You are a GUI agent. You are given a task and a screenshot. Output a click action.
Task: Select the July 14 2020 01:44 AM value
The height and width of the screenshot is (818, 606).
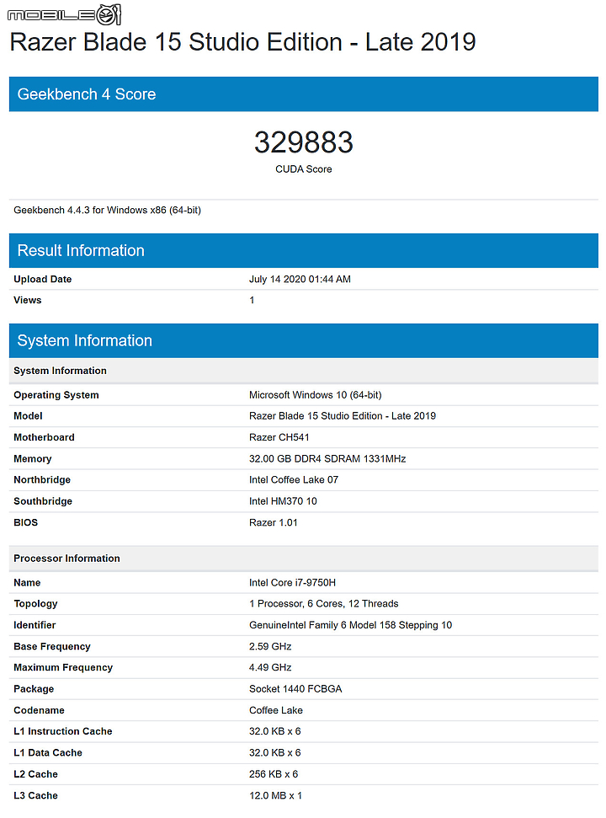point(300,279)
